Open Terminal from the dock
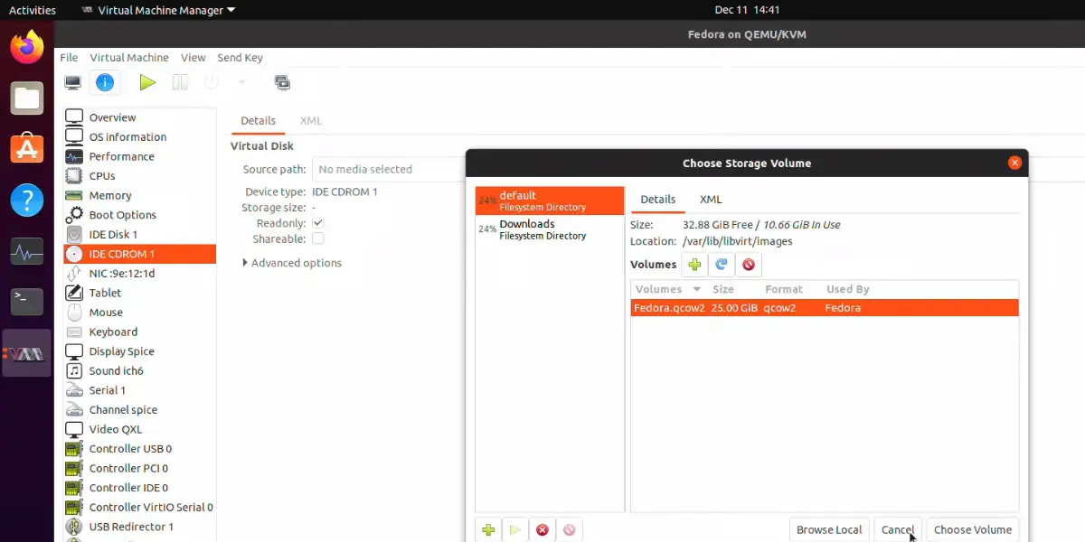The width and height of the screenshot is (1085, 542). coord(27,302)
